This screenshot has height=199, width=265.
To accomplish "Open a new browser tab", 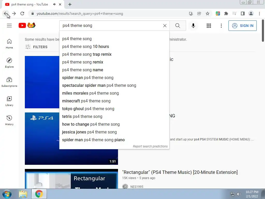I will 70,4.
